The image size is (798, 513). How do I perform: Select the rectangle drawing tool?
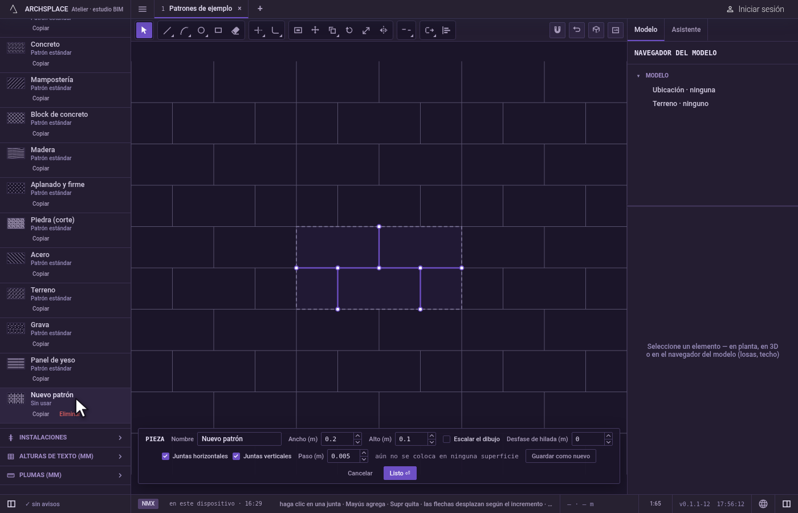(218, 30)
